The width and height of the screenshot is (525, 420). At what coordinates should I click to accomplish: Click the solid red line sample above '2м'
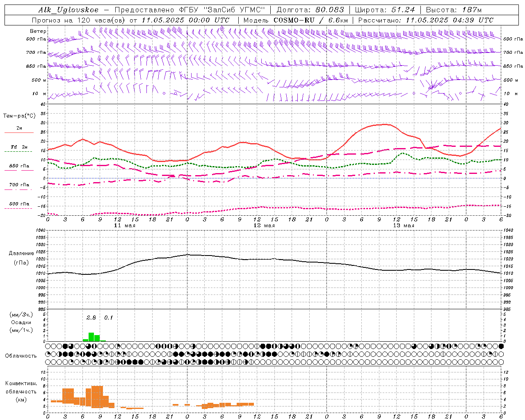[x=19, y=133]
